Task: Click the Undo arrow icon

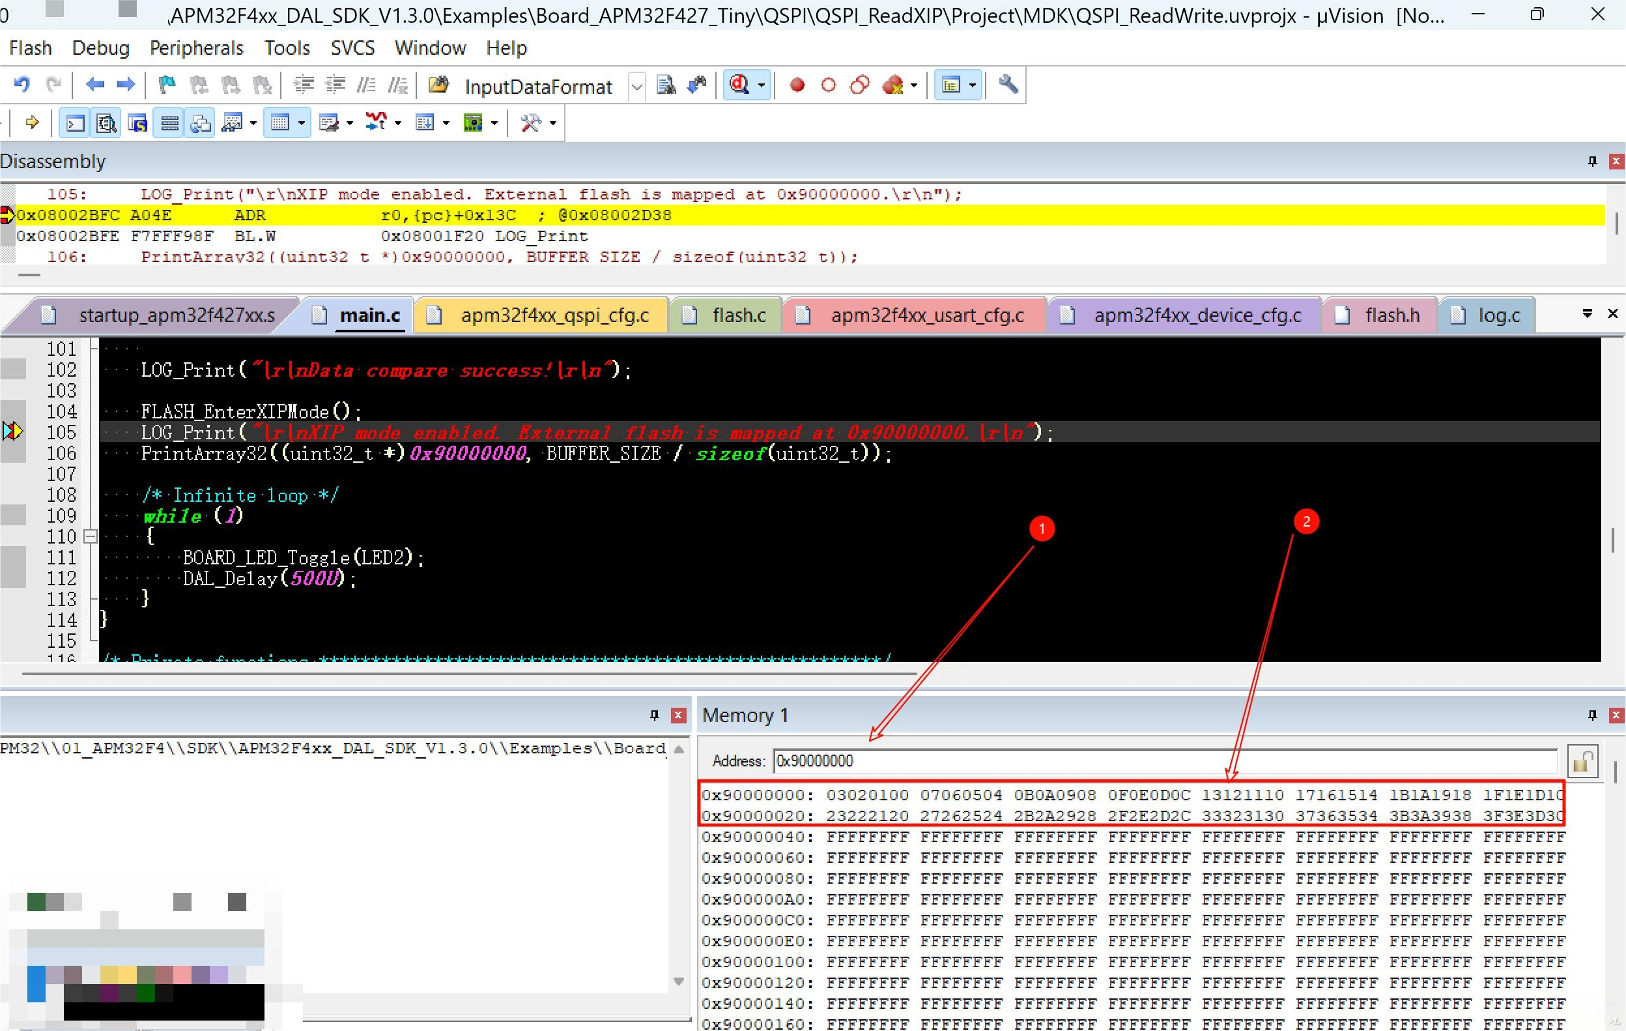Action: [x=21, y=85]
